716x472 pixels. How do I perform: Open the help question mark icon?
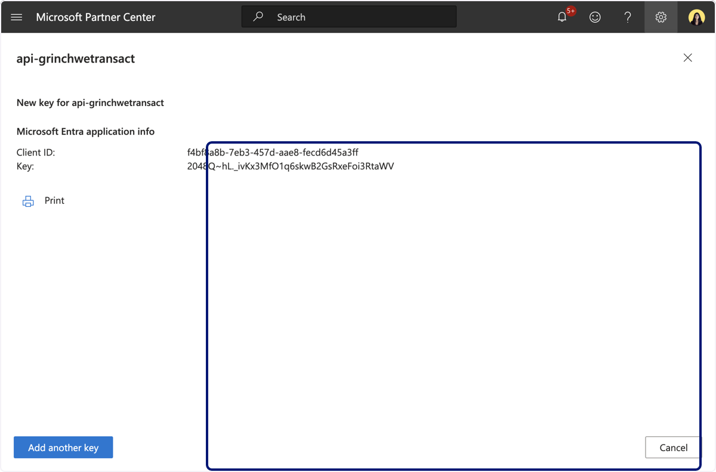628,17
